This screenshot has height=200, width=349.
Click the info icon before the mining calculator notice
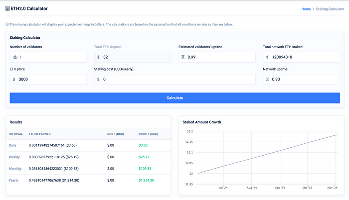(7, 24)
